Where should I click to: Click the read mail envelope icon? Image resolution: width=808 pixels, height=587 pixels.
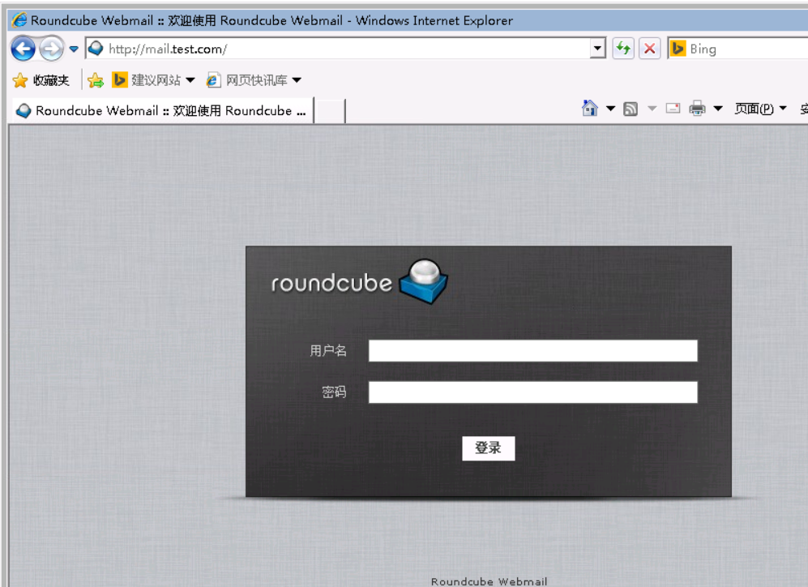click(673, 108)
